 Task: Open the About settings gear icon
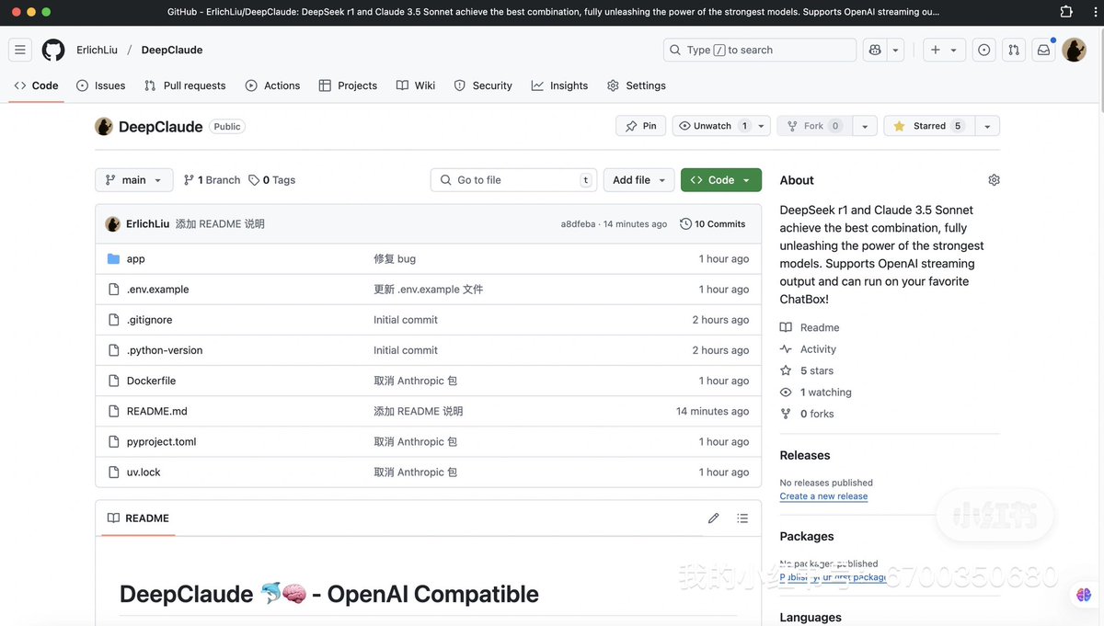[x=994, y=180]
